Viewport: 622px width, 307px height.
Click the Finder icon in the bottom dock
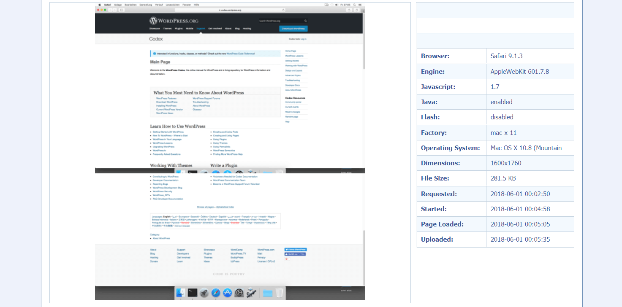(181, 293)
